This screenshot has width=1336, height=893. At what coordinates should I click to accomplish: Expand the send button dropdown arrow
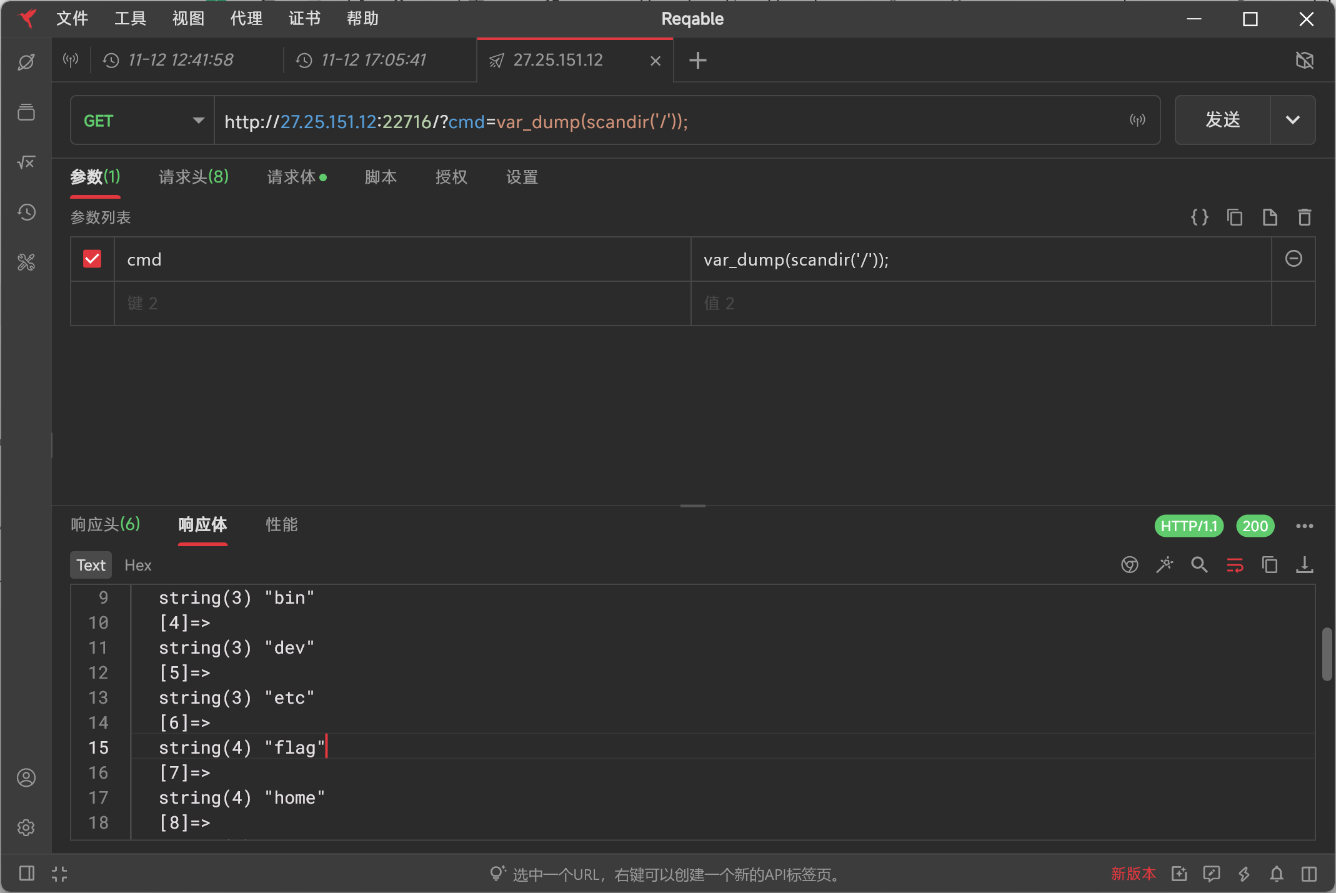point(1293,120)
